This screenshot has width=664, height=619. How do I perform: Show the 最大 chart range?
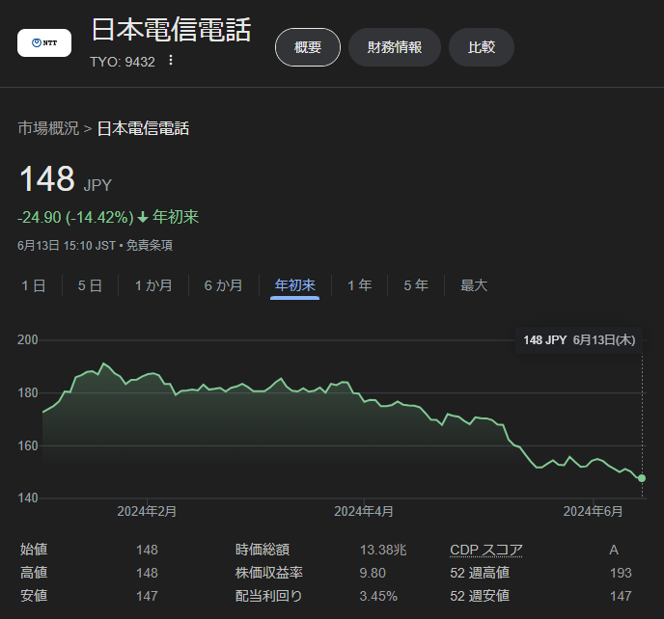474,285
